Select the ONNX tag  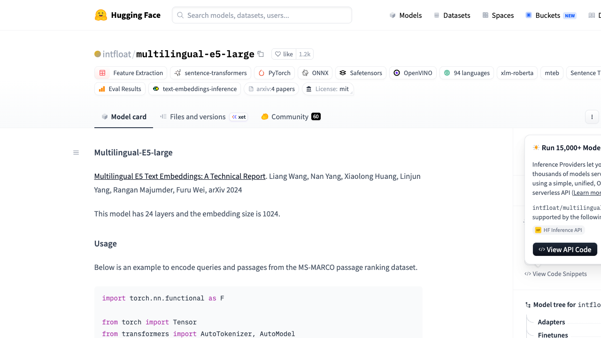(x=315, y=73)
